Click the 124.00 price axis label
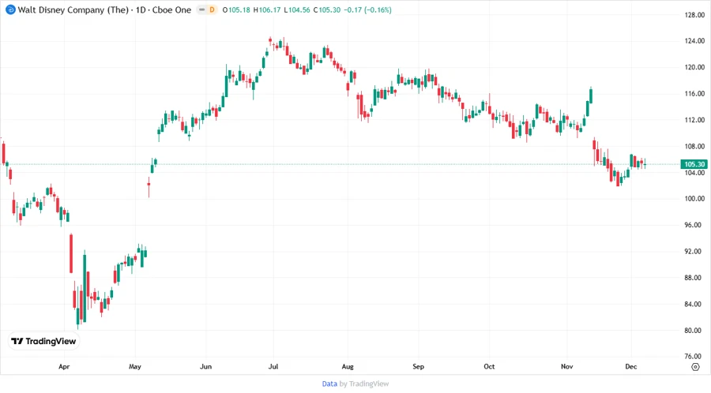This screenshot has height=393, width=711. click(694, 41)
